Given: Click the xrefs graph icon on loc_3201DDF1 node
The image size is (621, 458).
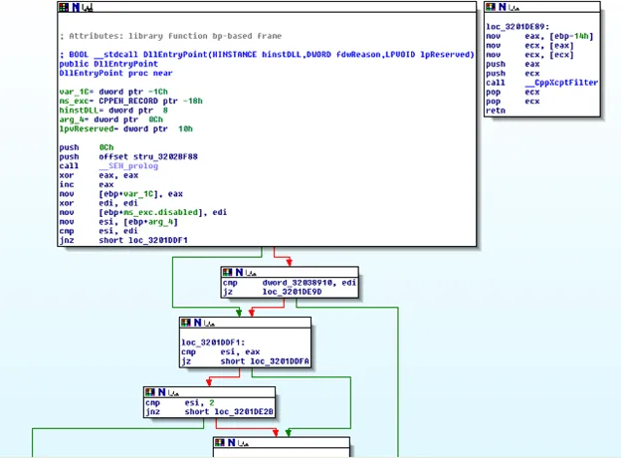Looking at the screenshot, I should 209,323.
